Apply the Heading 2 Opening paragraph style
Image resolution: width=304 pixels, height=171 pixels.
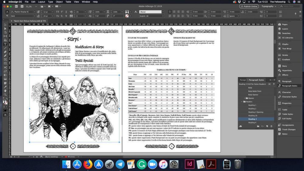point(255,112)
